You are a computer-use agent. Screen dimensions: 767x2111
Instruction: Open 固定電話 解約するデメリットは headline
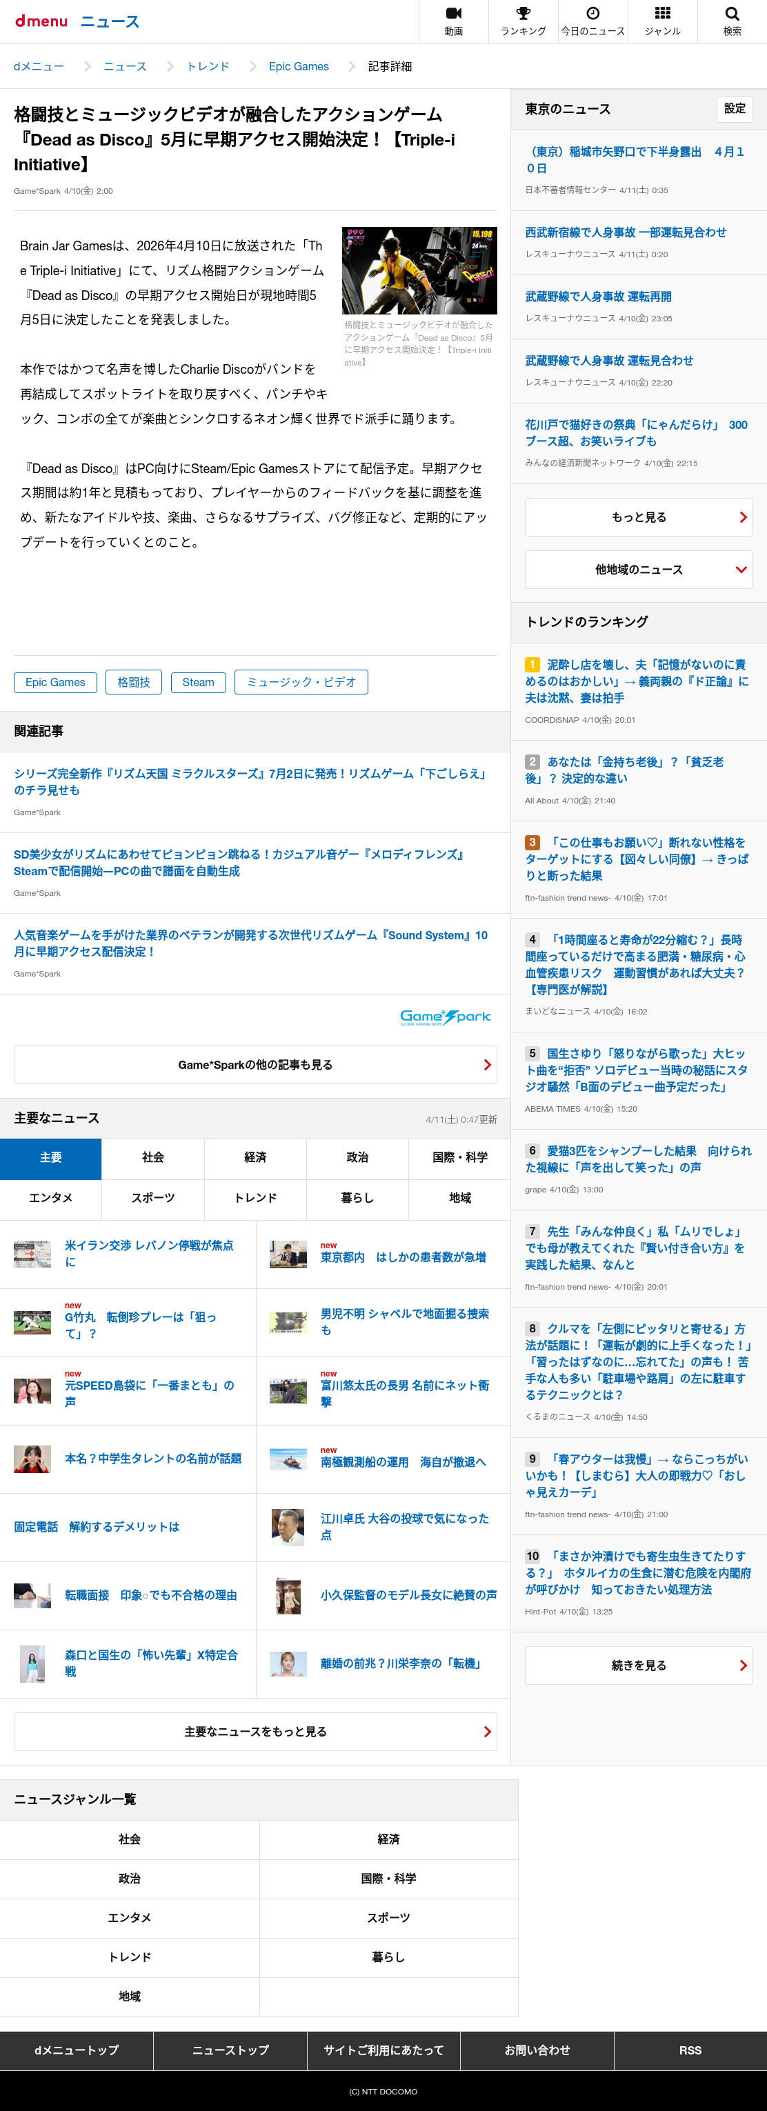pos(97,1527)
